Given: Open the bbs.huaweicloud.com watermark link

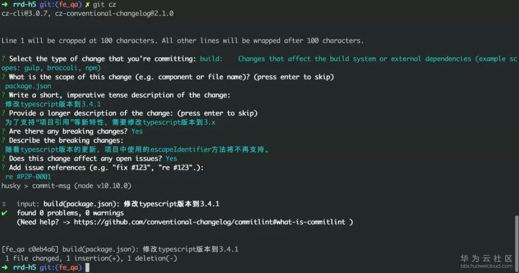Looking at the screenshot, I should [x=486, y=266].
